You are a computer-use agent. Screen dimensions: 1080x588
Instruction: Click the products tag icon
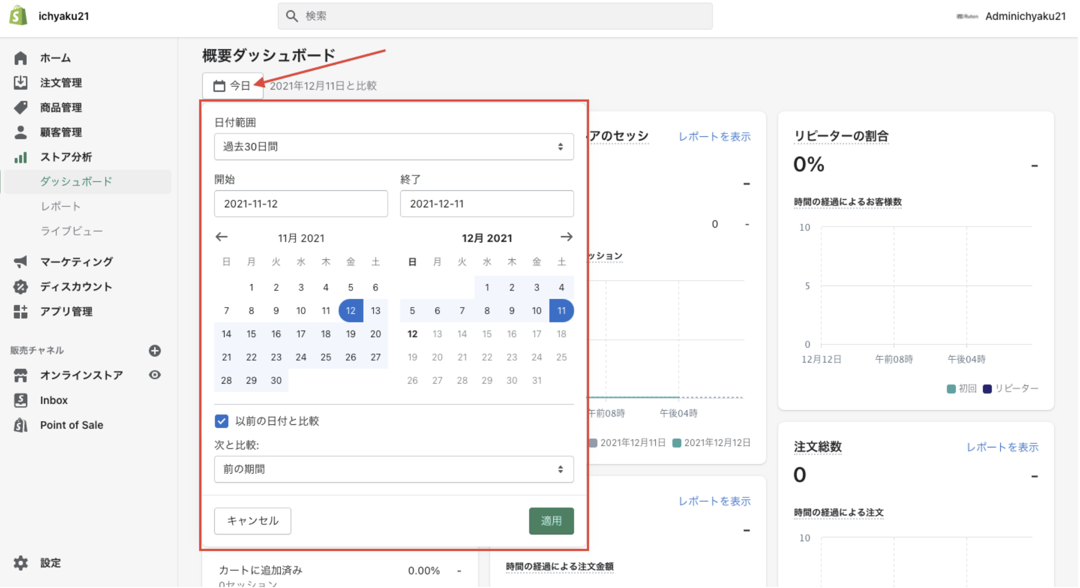click(x=20, y=107)
